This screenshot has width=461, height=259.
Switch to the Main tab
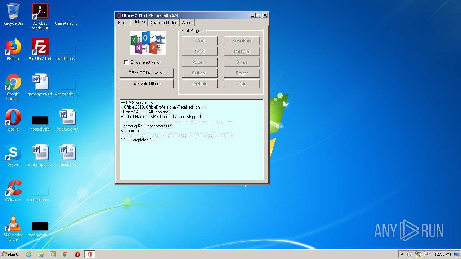[122, 23]
